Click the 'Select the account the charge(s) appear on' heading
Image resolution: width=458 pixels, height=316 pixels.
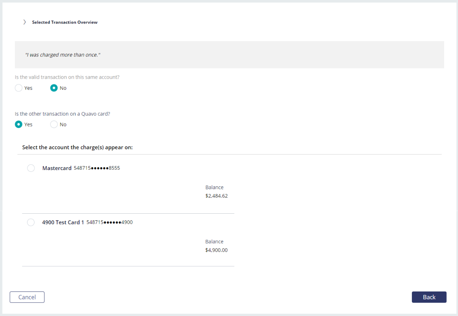pyautogui.click(x=77, y=148)
